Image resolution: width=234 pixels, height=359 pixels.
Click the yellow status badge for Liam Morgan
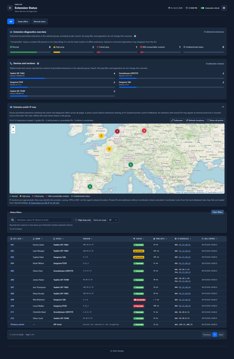tap(139, 251)
